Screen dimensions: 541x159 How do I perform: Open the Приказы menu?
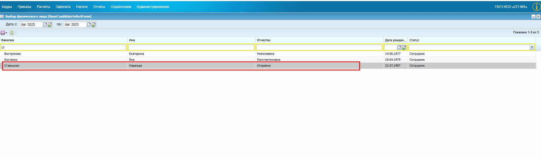[24, 7]
